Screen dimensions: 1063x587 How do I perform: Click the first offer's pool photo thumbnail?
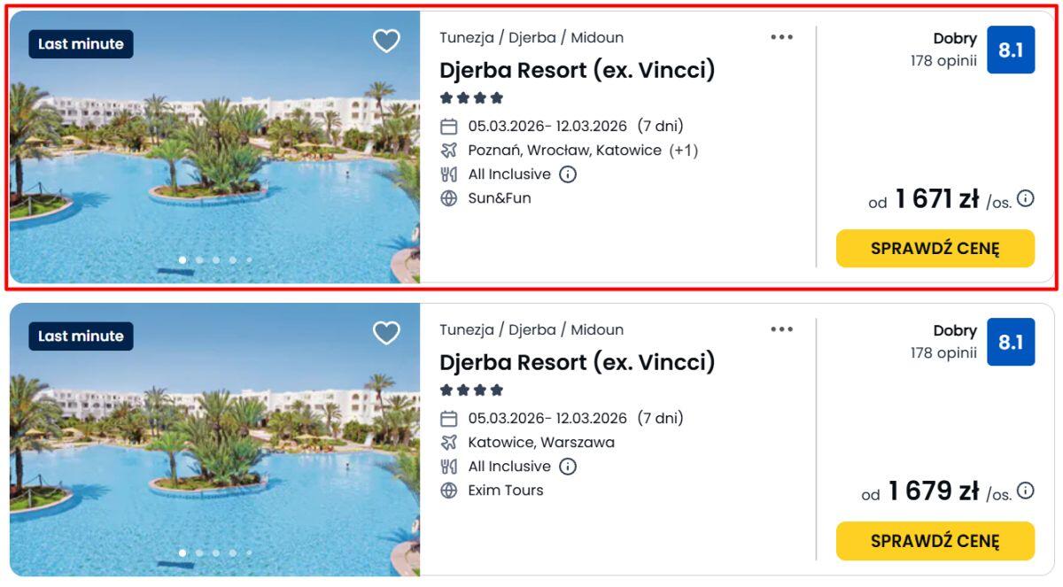[x=214, y=159]
